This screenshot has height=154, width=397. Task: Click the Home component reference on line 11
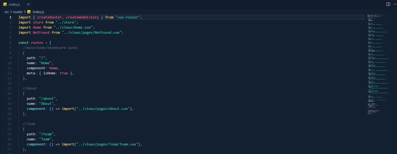[x=53, y=68]
